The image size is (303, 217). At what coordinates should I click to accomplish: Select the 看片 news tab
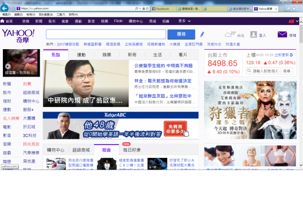click(183, 55)
